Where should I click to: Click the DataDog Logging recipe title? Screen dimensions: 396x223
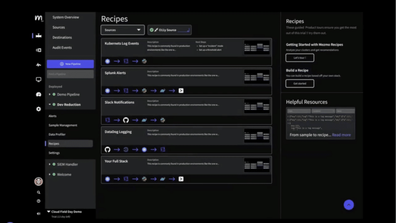(118, 132)
